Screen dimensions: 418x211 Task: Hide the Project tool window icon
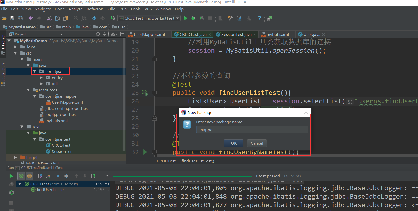121,34
